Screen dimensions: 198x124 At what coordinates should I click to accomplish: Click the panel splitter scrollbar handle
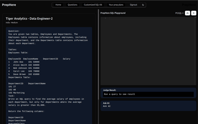[98, 54]
